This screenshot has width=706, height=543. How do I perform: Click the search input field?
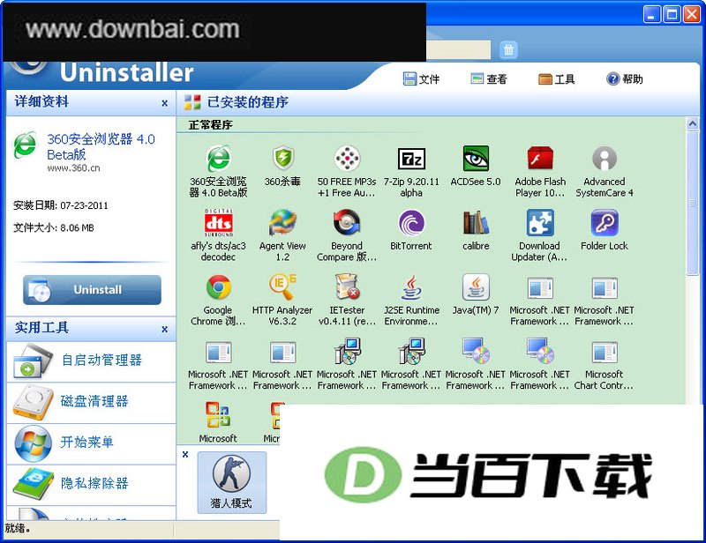point(458,49)
